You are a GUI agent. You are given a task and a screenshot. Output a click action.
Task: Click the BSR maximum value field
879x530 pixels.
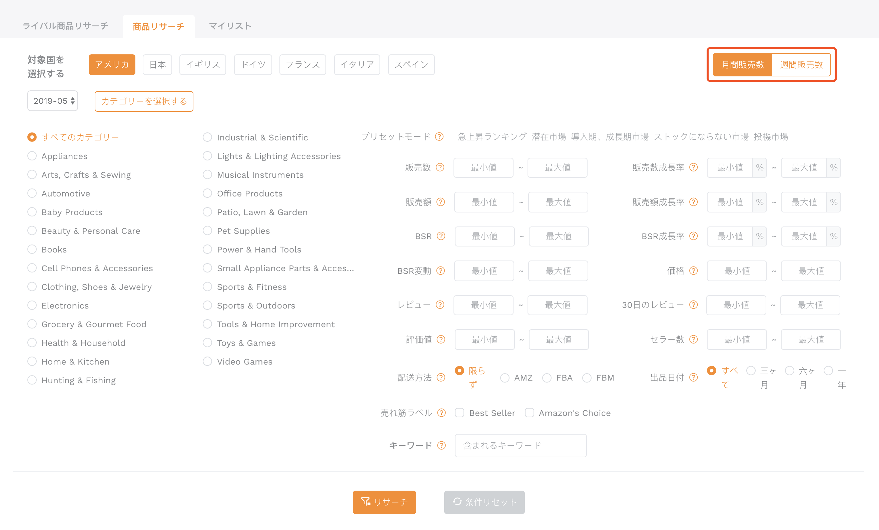[x=559, y=236]
